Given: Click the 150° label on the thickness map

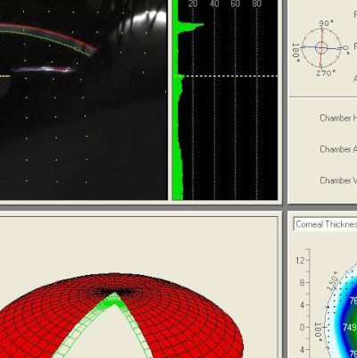Looking at the screenshot, I should pos(333,280).
